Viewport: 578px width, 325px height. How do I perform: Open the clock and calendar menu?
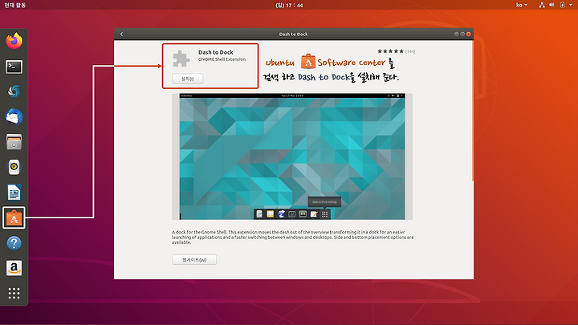pos(289,5)
